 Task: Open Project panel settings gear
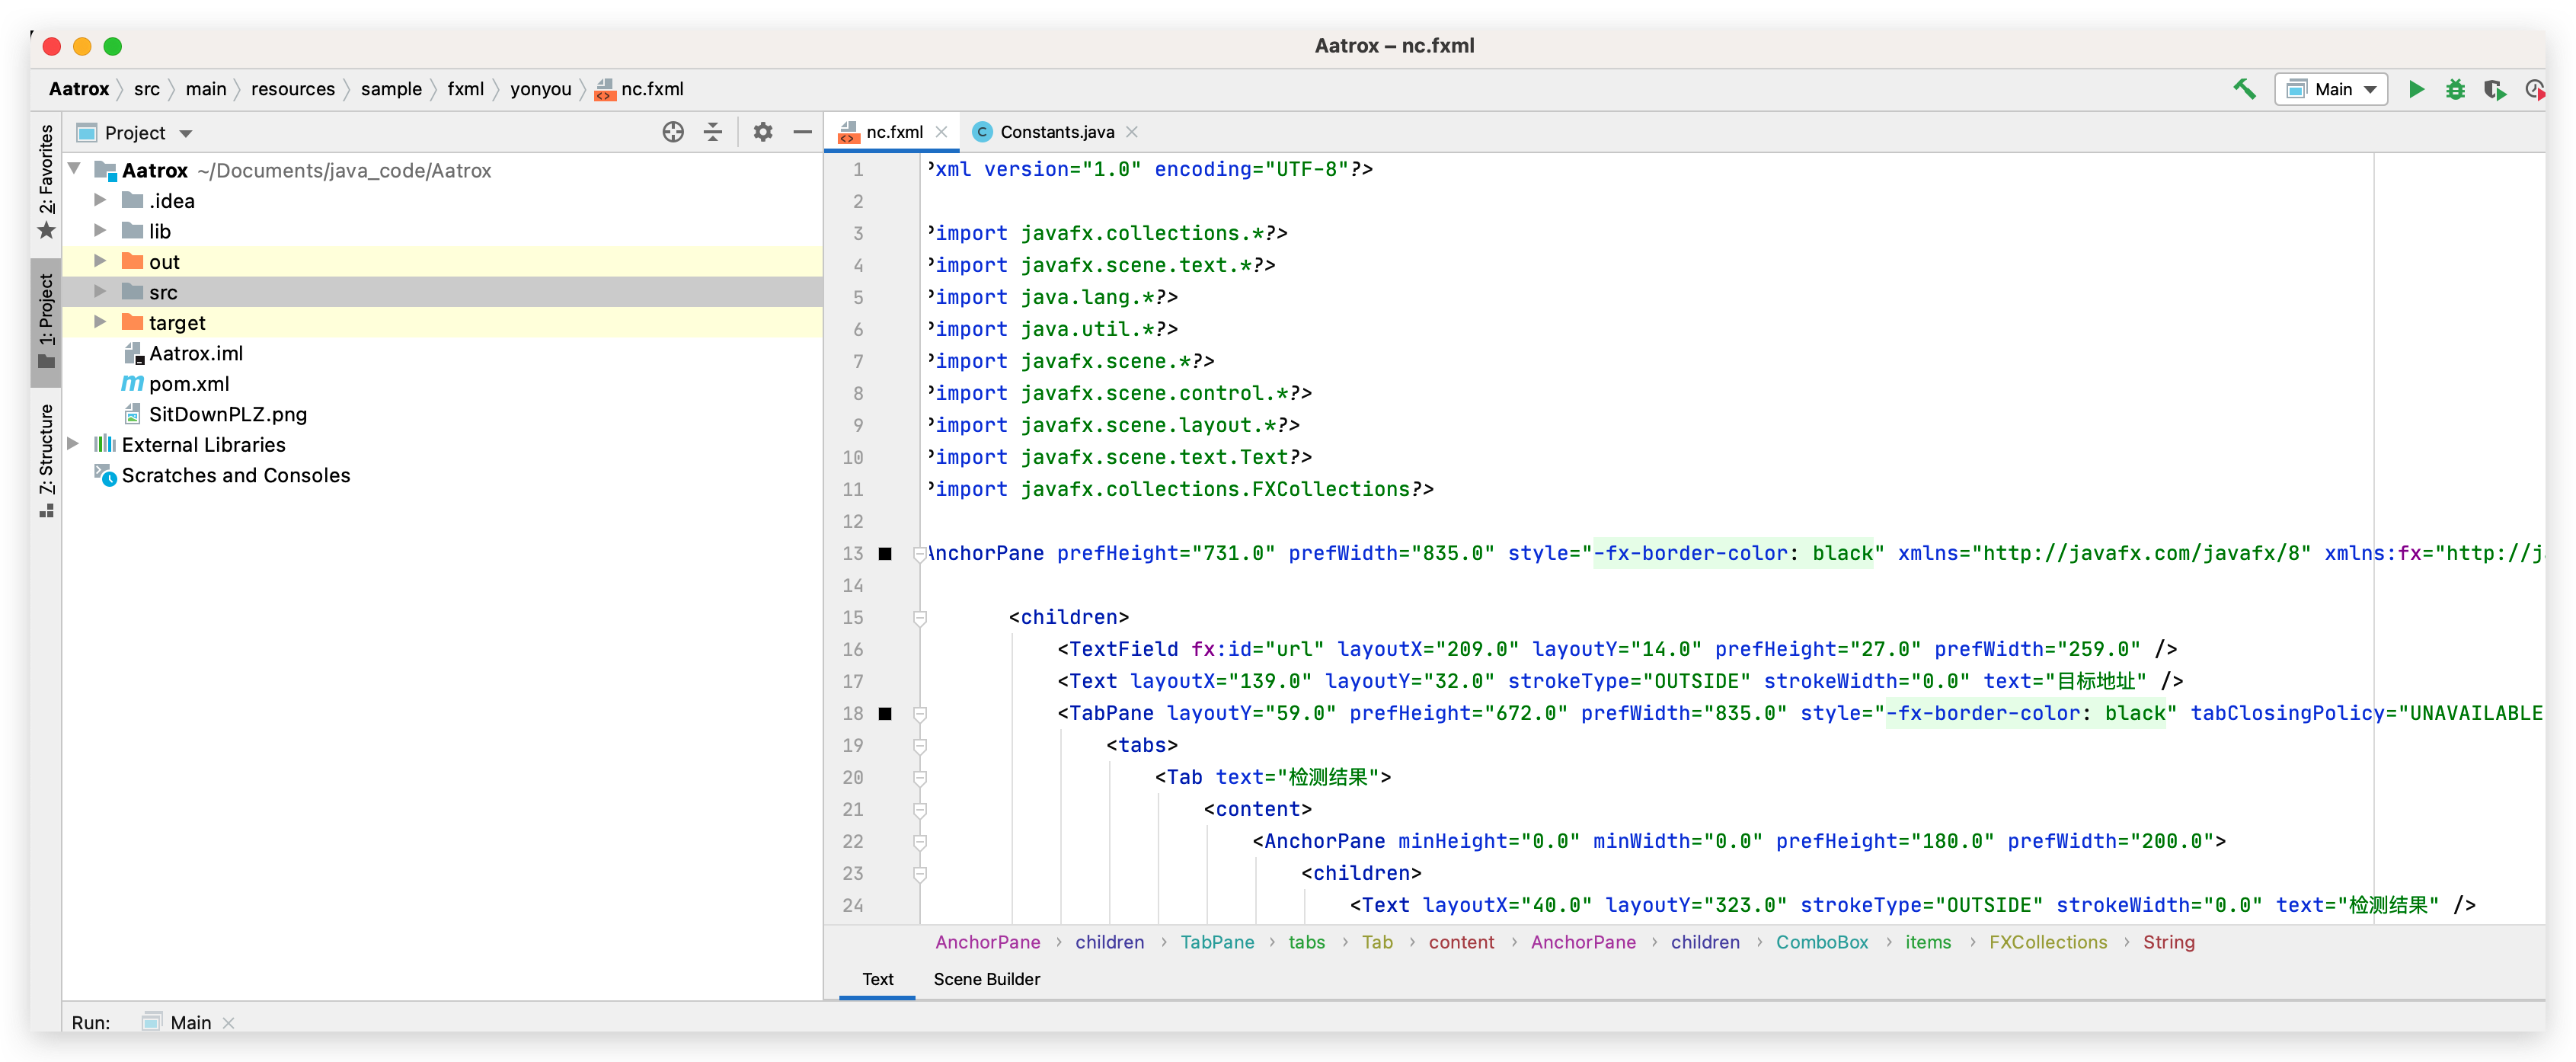coord(763,132)
